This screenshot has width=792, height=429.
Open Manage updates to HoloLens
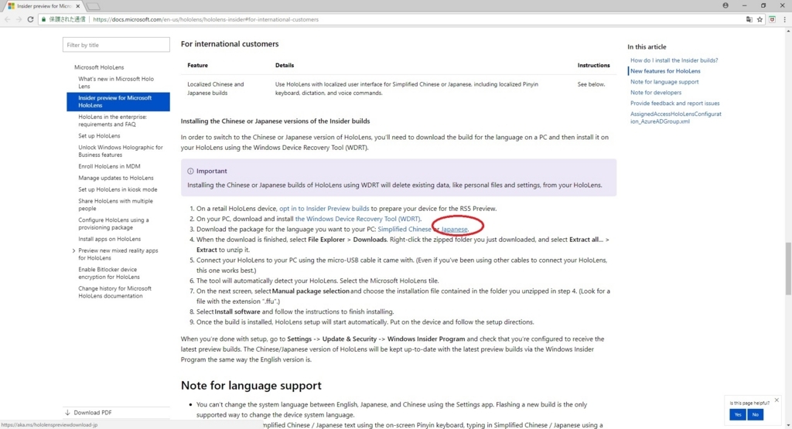(x=116, y=178)
